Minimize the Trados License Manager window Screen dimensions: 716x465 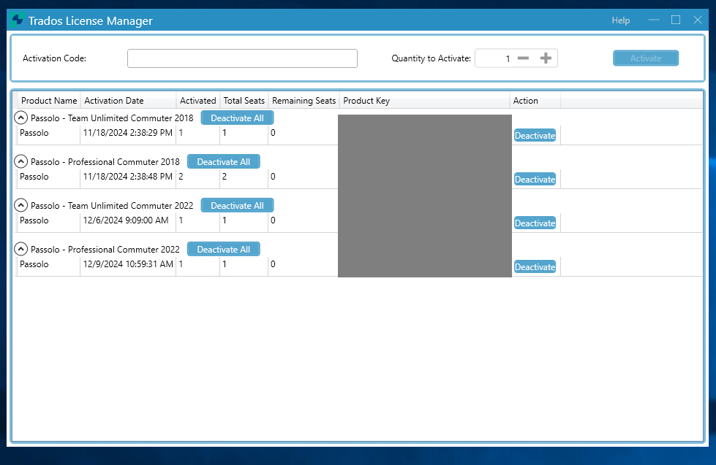[654, 20]
